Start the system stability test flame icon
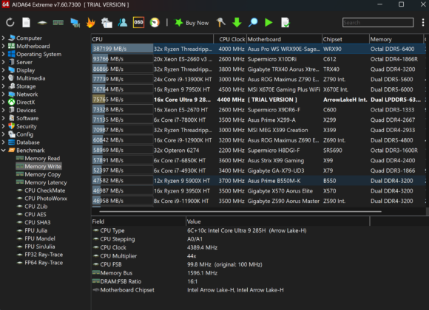This screenshot has width=429, height=310. point(90,22)
